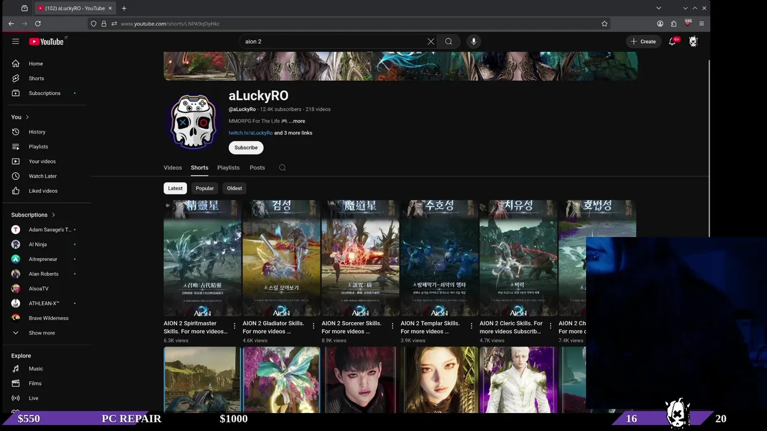Select the Oldest filter chip
The height and width of the screenshot is (431, 767).
pos(234,188)
